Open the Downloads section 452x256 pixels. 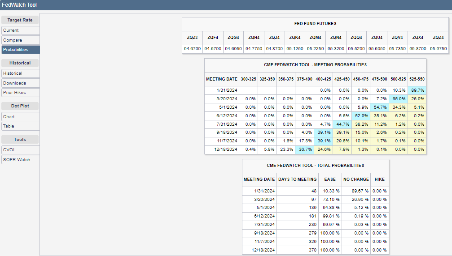tap(21, 83)
